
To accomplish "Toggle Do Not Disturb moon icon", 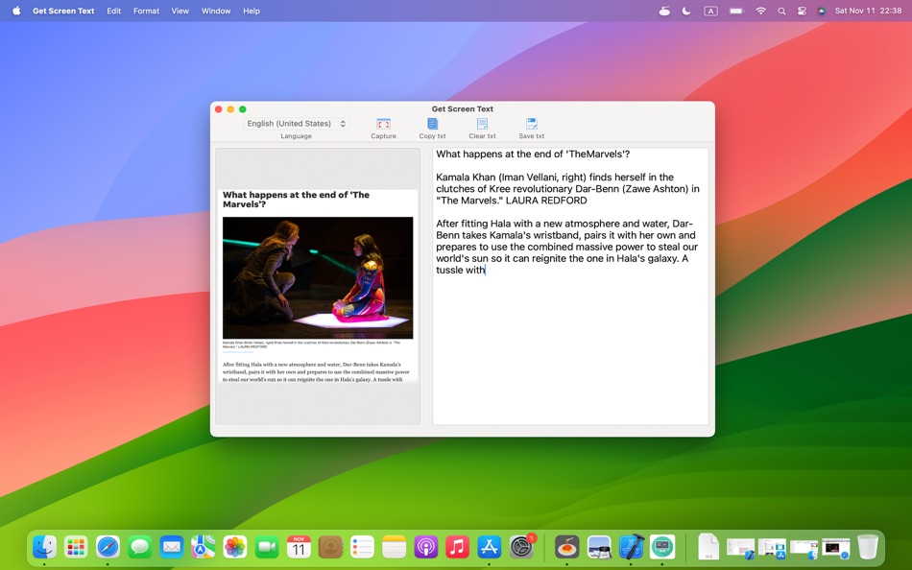I will pos(686,11).
